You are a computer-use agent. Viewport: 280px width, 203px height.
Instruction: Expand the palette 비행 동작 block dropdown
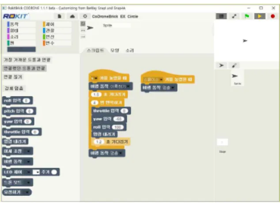(28, 162)
